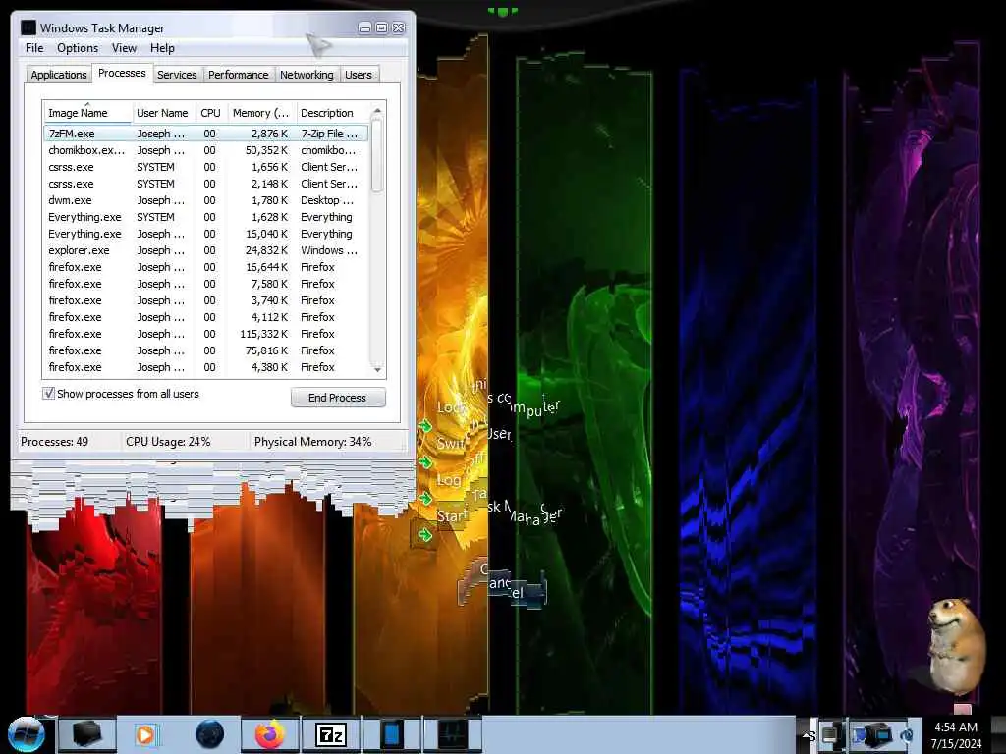Open the black box taskbar icon beside Start
1006x754 pixels.
(86, 734)
